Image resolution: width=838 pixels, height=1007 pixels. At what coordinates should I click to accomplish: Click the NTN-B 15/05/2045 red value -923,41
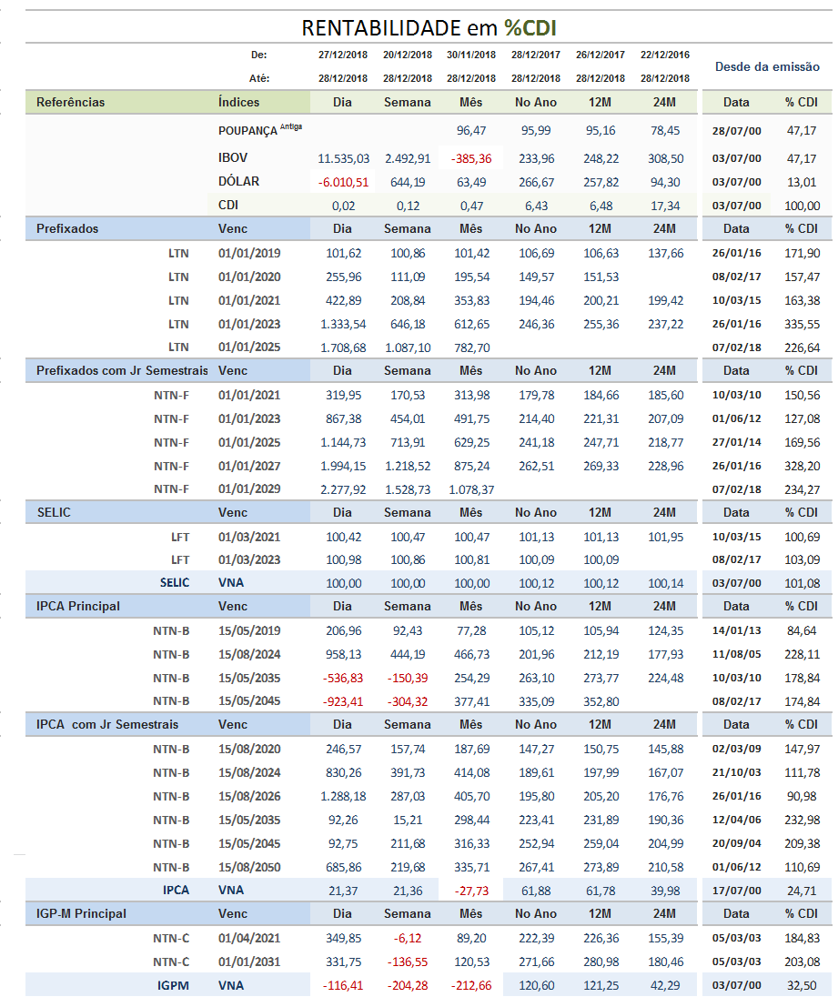[x=343, y=702]
